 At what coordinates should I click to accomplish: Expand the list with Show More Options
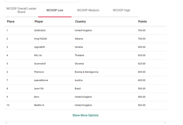85,115
